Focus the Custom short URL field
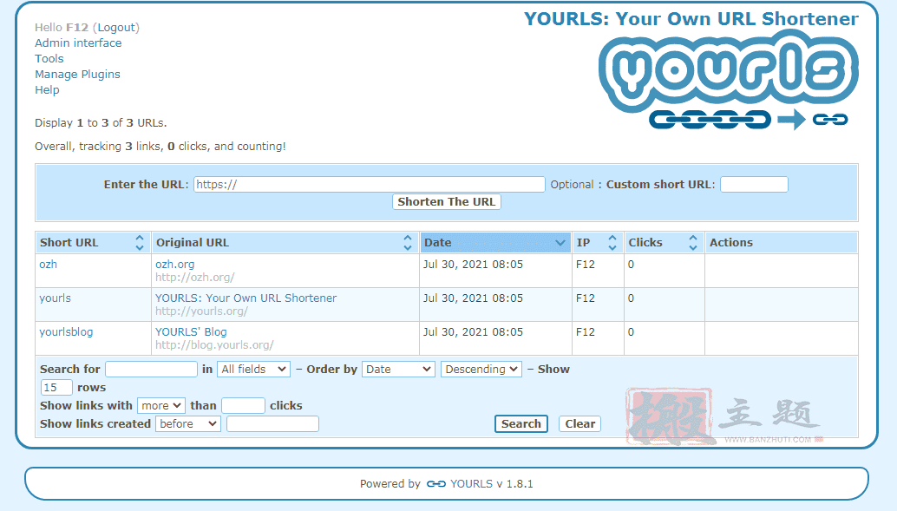This screenshot has width=897, height=511. pyautogui.click(x=754, y=184)
